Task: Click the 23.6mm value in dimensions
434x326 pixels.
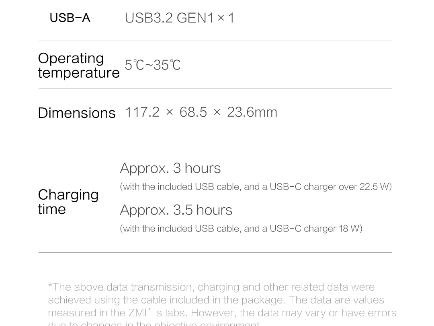Action: pos(252,112)
